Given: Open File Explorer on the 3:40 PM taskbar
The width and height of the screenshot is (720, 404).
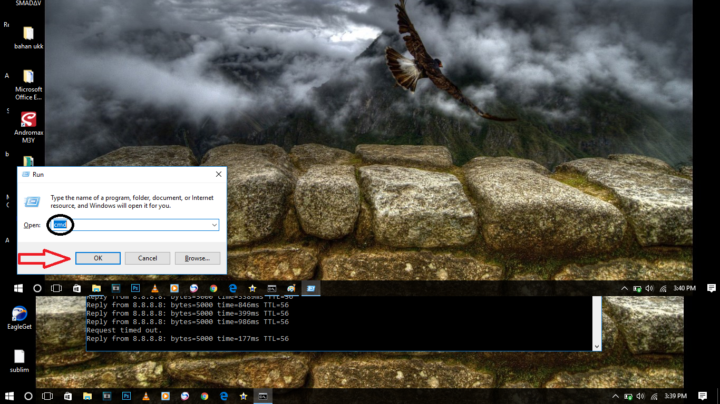Looking at the screenshot, I should pyautogui.click(x=96, y=288).
